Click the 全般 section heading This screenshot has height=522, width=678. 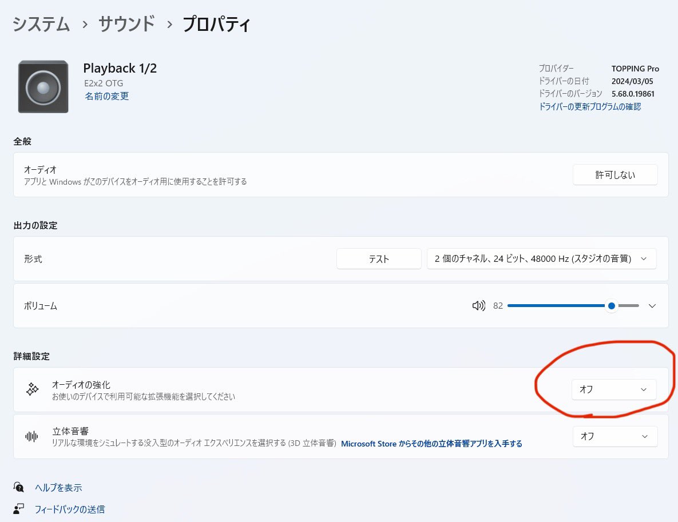[x=22, y=141]
